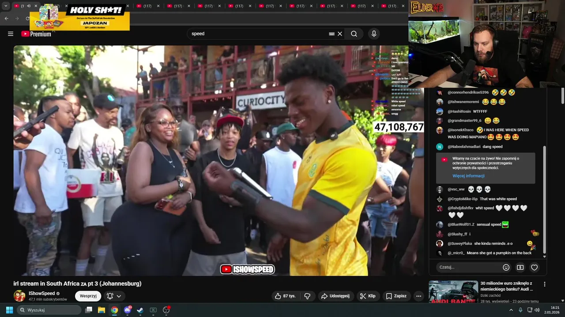Open the IShowSpeed channel avatar
The width and height of the screenshot is (565, 317).
[19, 296]
